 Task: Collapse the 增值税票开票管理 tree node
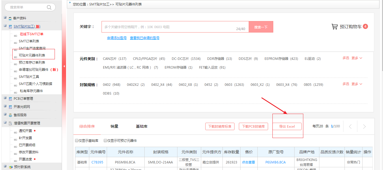click(5, 123)
